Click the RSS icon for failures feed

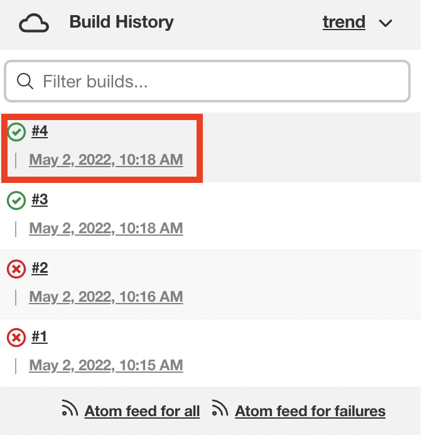[220, 408]
